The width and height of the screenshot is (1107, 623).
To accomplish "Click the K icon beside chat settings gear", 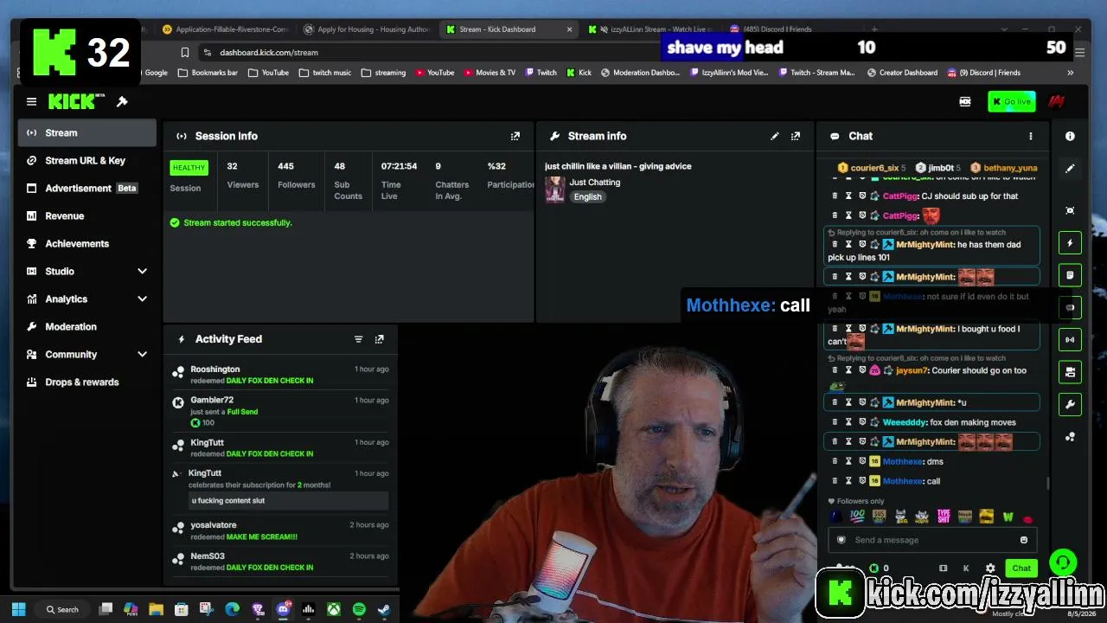I will tap(966, 568).
